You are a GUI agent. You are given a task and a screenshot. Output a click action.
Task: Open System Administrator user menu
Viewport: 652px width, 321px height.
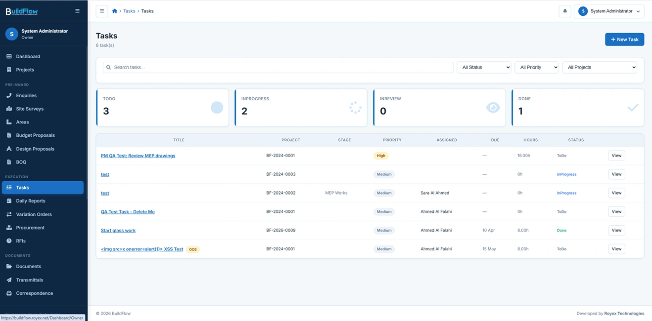click(x=609, y=11)
